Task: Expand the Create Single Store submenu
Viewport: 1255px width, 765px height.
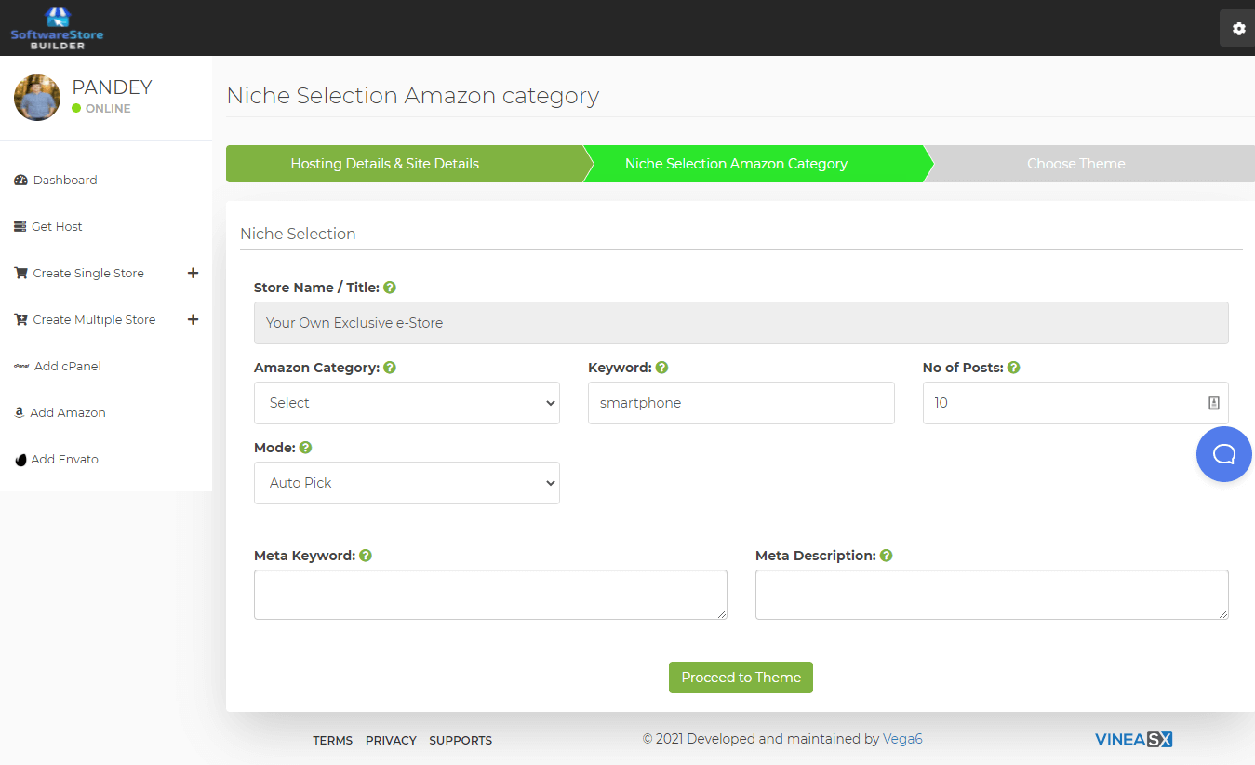Action: click(x=193, y=273)
